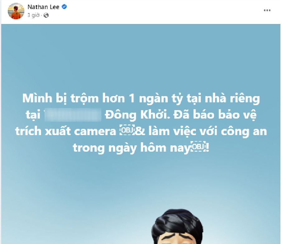
Task: Click the blue verified badge
Action: [64, 7]
